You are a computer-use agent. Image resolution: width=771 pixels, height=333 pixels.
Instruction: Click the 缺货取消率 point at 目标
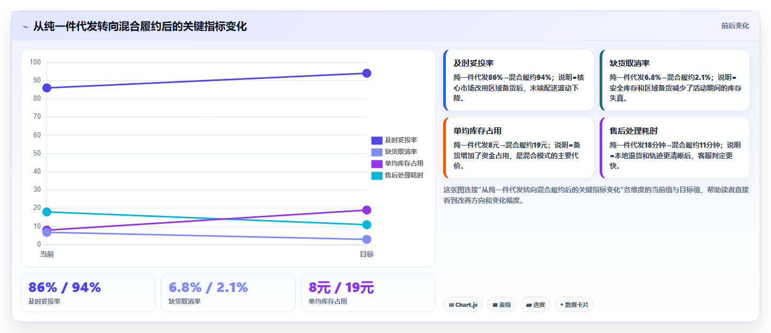[x=367, y=239]
